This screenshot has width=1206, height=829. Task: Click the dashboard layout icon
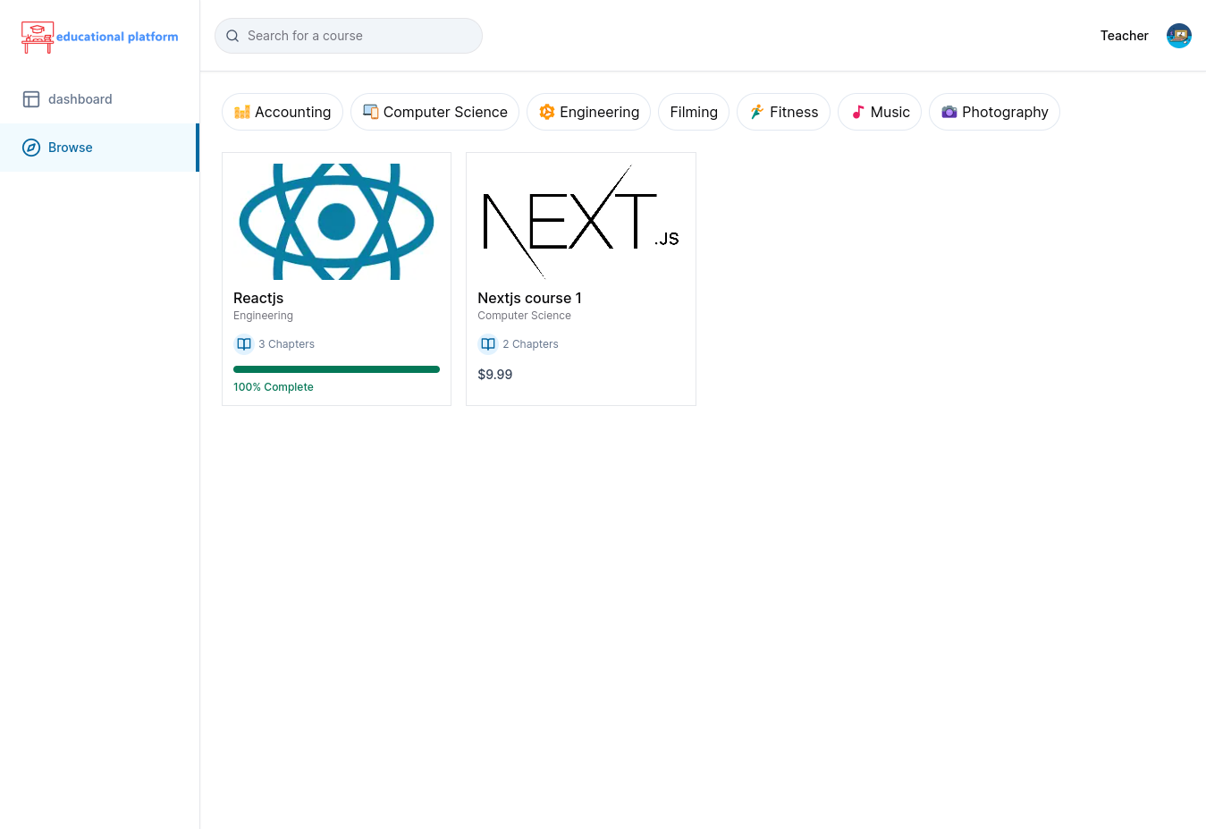coord(31,99)
